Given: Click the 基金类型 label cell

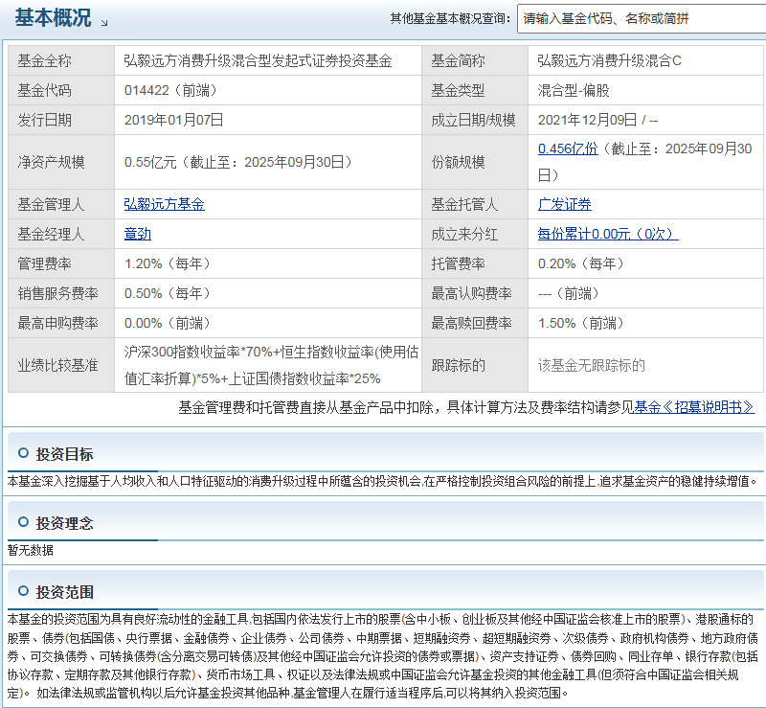Looking at the screenshot, I should click(x=474, y=90).
